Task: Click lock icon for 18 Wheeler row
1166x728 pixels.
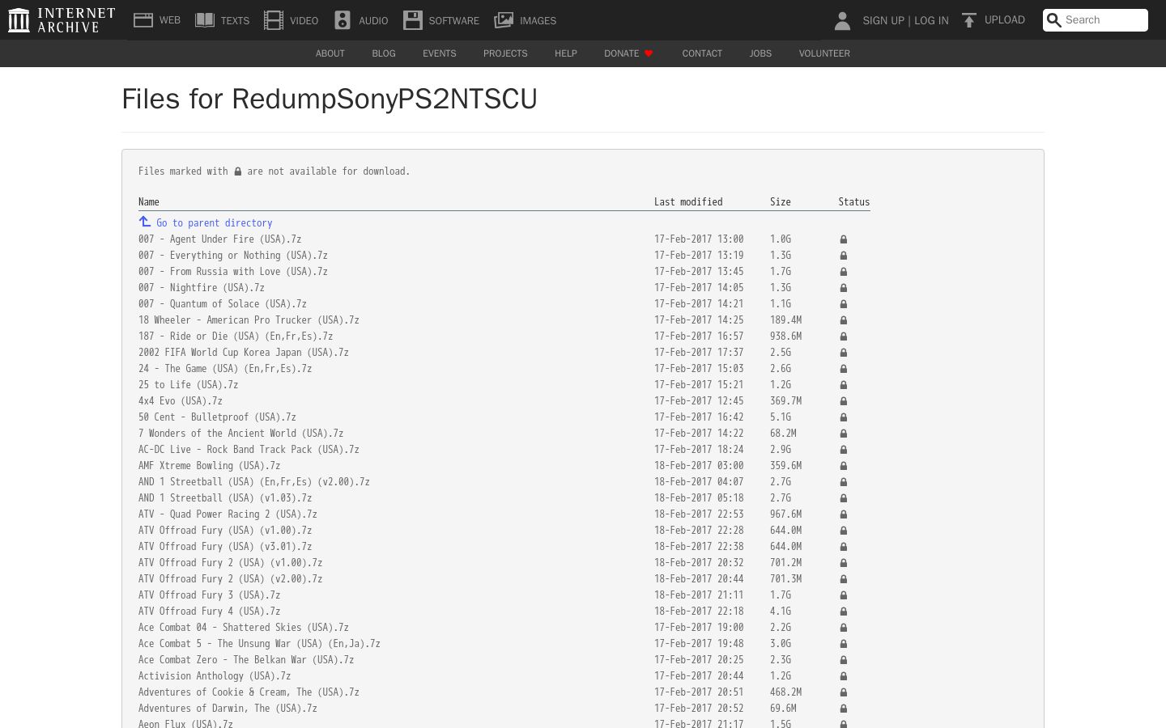Action: (843, 320)
